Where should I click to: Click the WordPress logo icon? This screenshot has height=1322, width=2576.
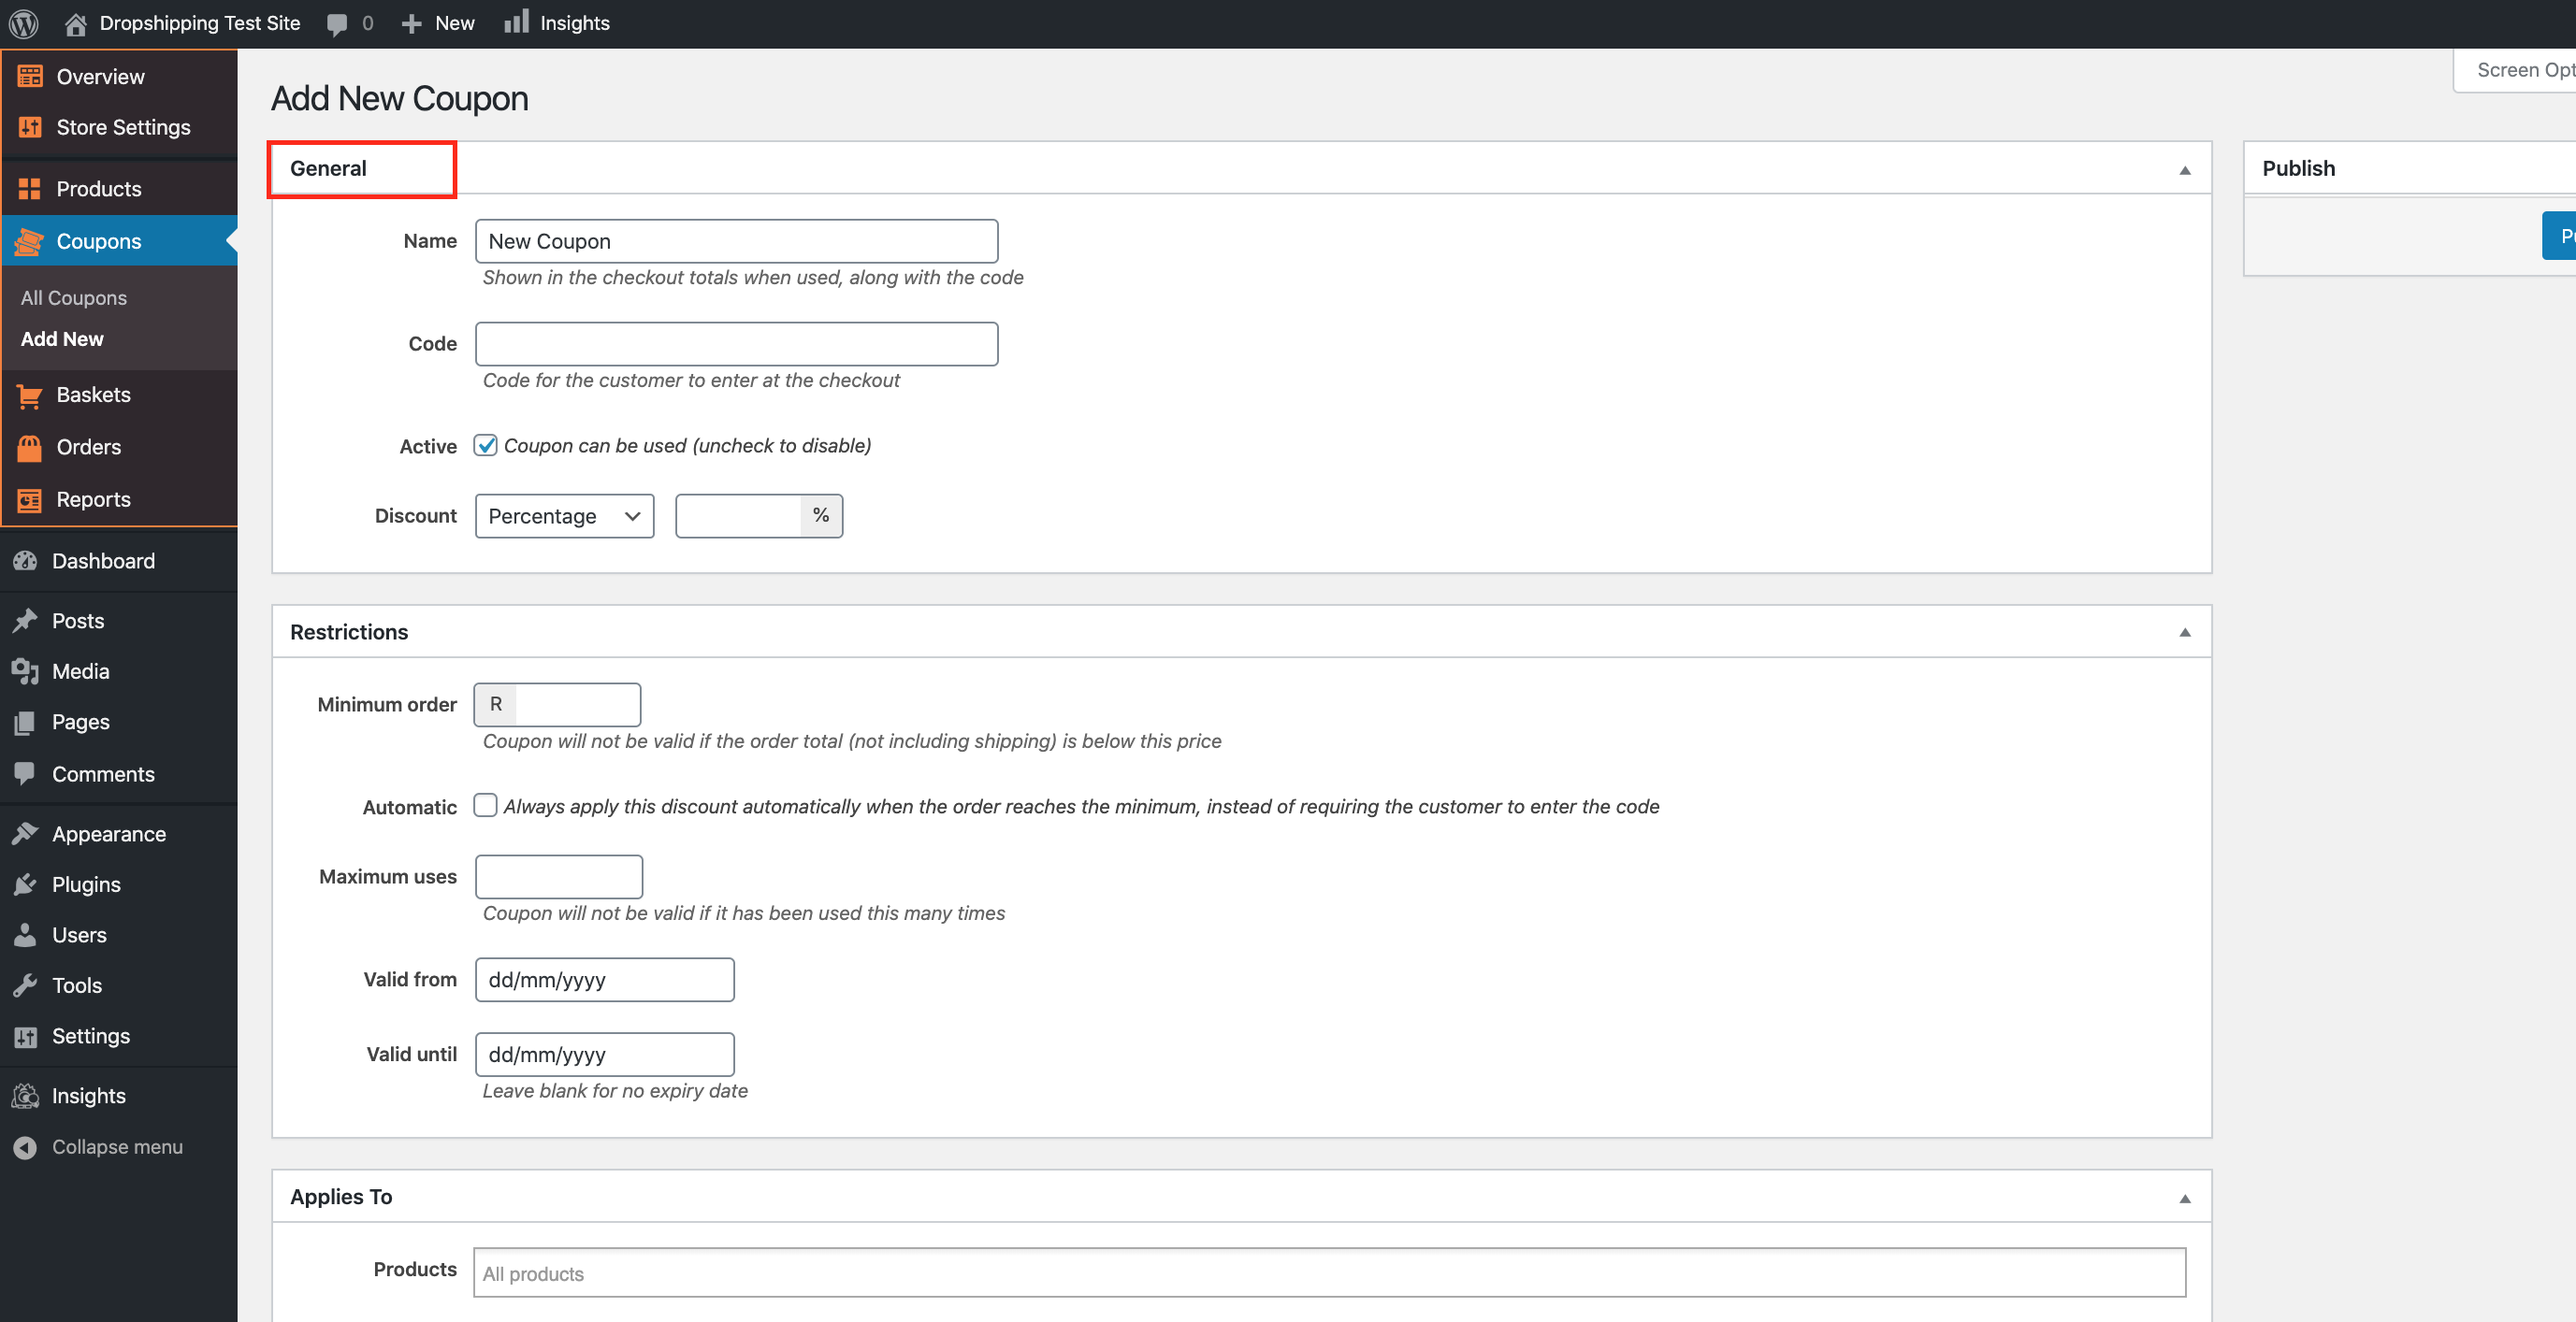[24, 23]
